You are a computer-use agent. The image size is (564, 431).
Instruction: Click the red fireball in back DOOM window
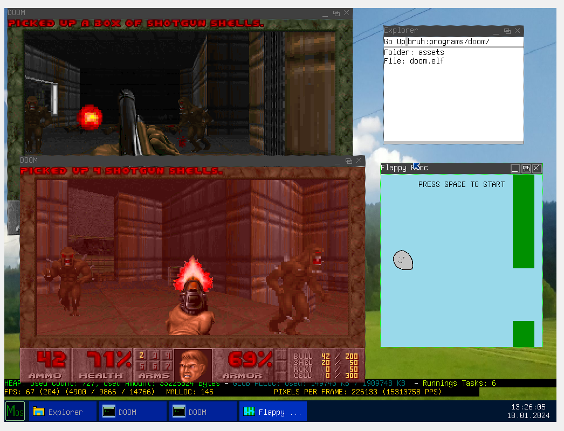tap(90, 117)
